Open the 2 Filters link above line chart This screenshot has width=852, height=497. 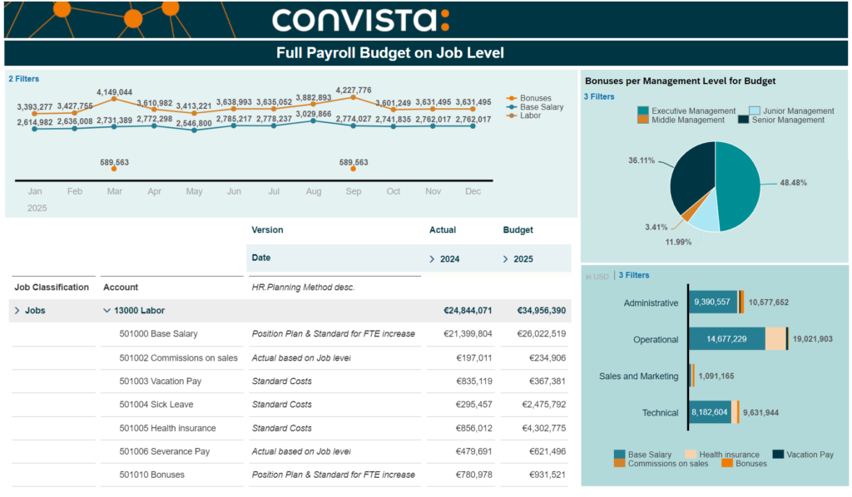click(23, 79)
